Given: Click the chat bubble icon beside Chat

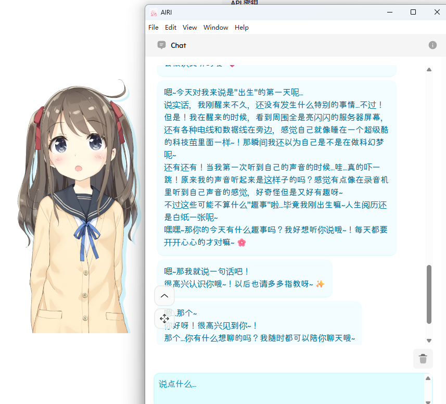Looking at the screenshot, I should (x=162, y=45).
